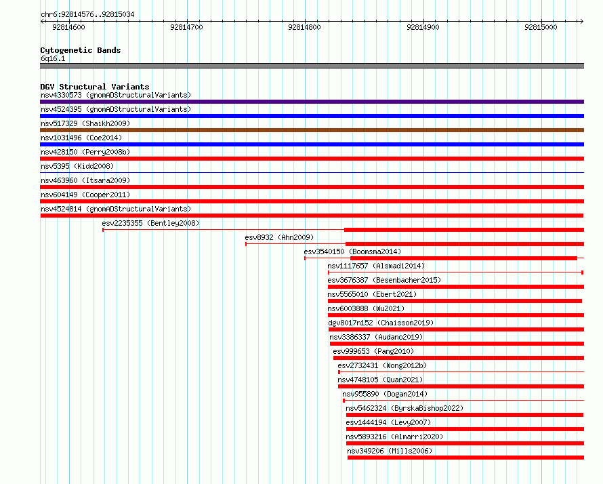
Task: Click the right arrow of the ruler
Action: click(x=581, y=21)
